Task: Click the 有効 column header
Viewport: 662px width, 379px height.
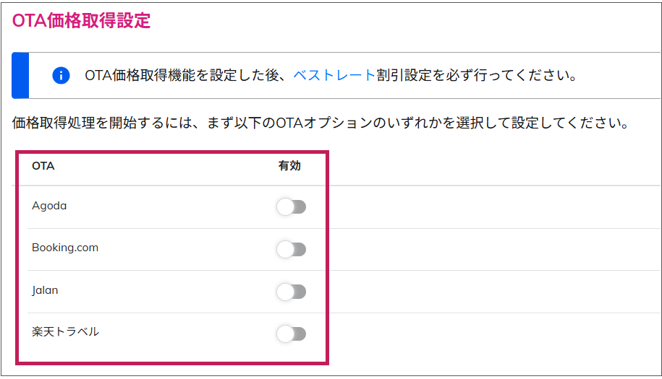Action: (x=289, y=166)
